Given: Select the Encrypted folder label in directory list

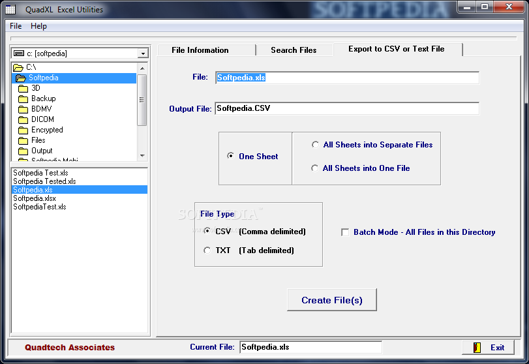Looking at the screenshot, I should click(x=47, y=130).
